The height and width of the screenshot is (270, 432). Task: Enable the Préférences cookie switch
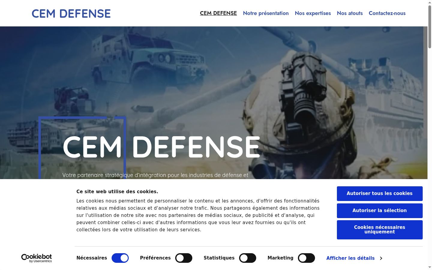pyautogui.click(x=184, y=258)
